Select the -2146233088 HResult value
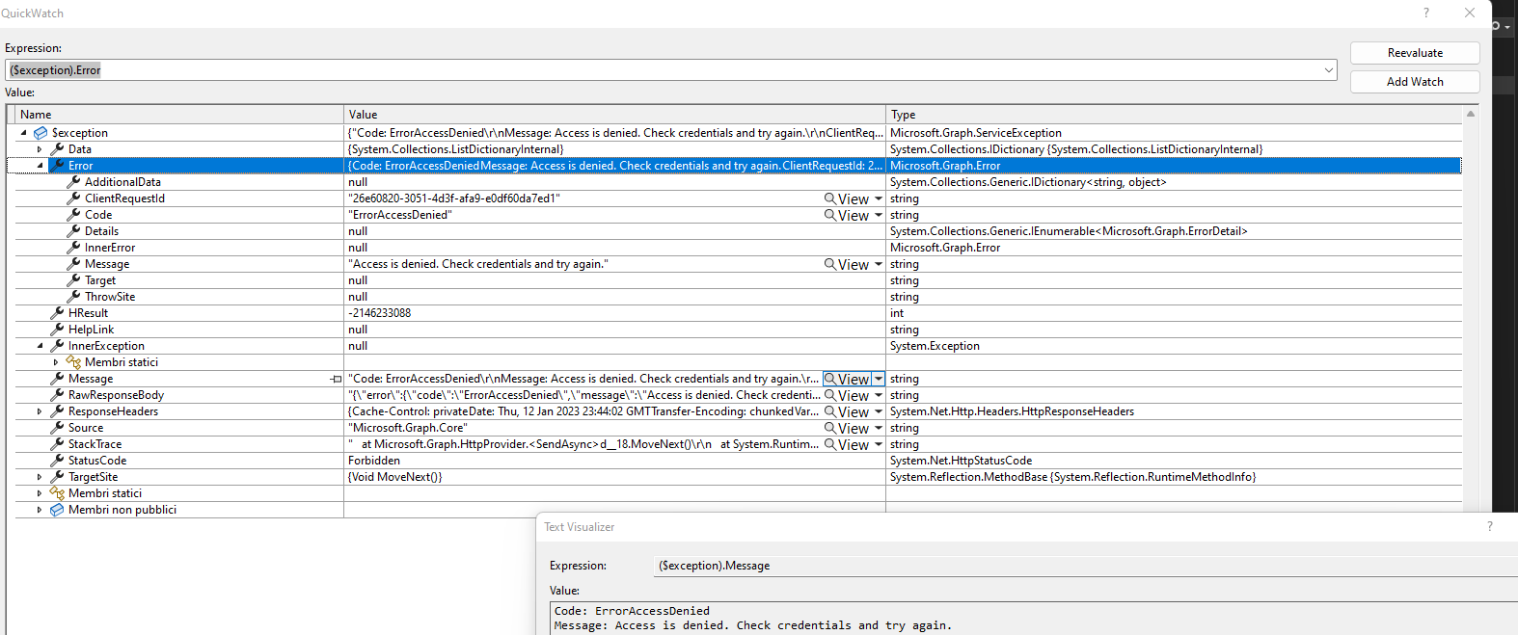 click(380, 313)
